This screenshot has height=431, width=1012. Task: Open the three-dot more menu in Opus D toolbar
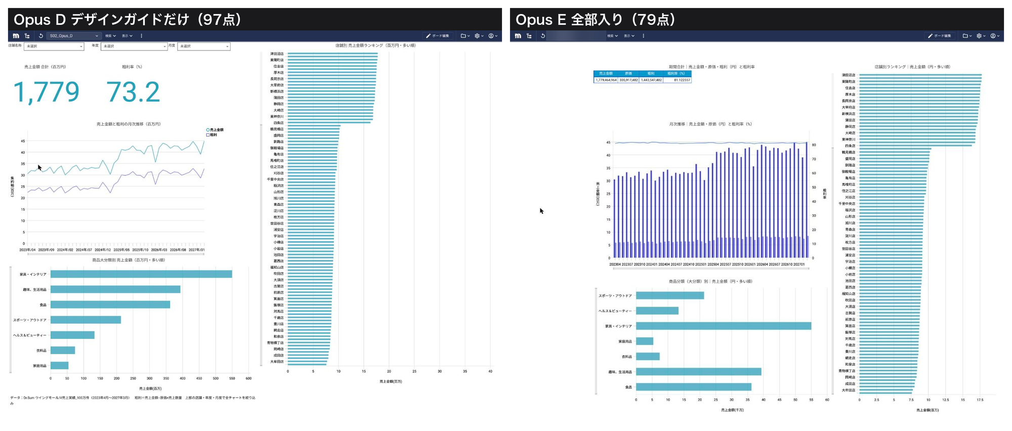(x=141, y=36)
